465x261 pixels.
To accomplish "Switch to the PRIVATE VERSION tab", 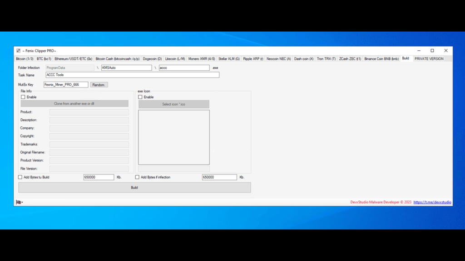I will point(429,59).
